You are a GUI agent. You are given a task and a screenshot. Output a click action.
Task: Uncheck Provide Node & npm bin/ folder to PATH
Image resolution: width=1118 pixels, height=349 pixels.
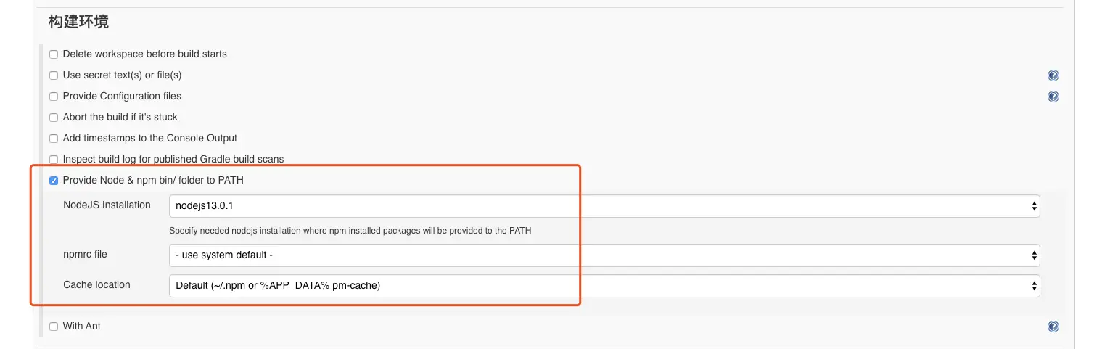(x=54, y=181)
